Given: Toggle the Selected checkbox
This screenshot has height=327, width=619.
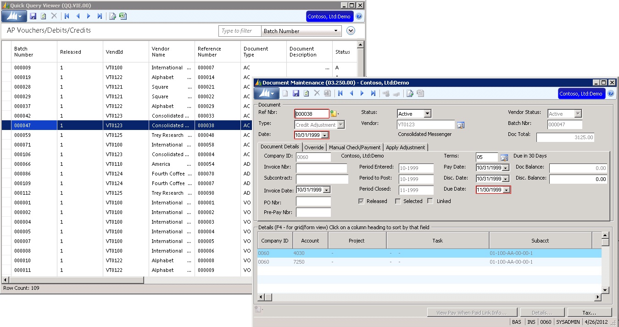Looking at the screenshot, I should coord(398,201).
